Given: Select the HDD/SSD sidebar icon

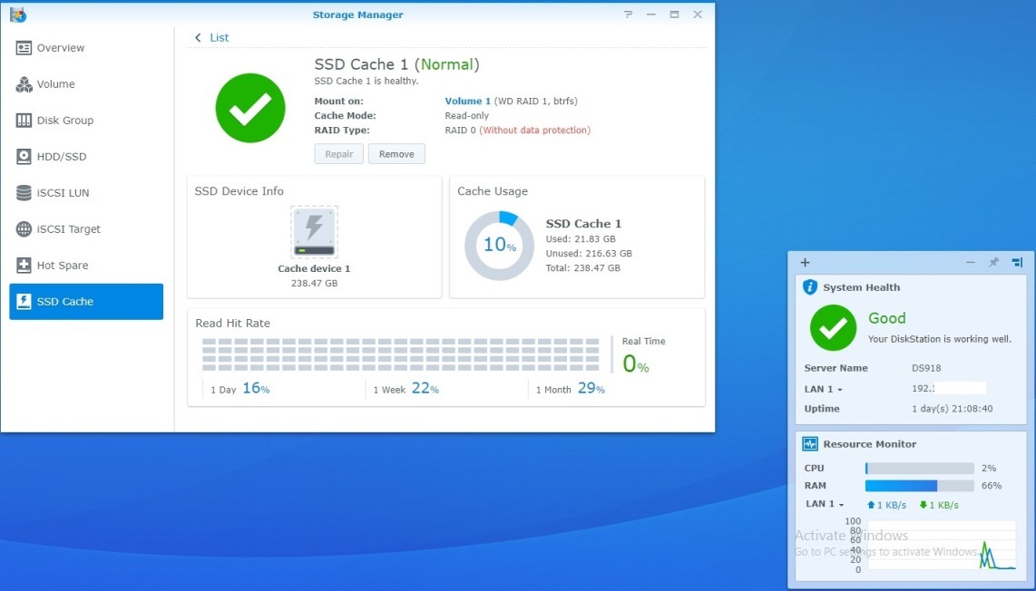Looking at the screenshot, I should pos(24,157).
